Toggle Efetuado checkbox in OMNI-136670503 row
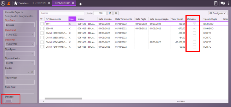Screen dimensions: 231x107 [x=195, y=33]
